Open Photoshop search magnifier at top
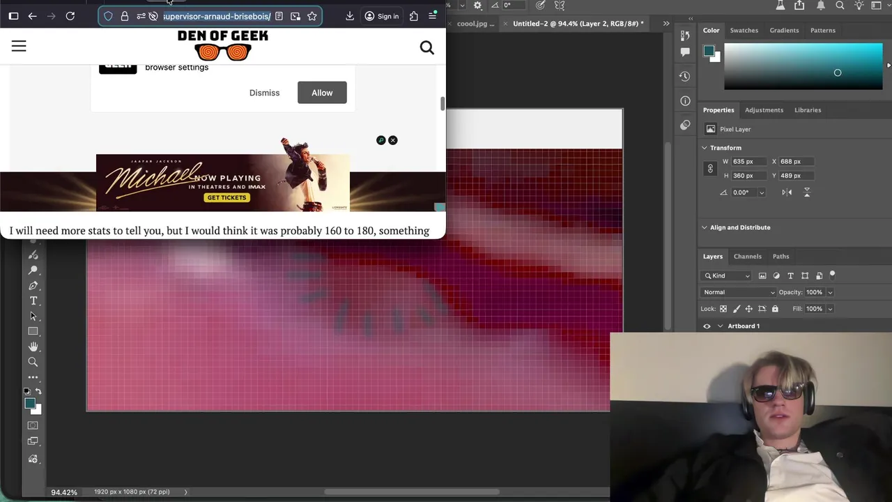The image size is (892, 502). point(840,6)
